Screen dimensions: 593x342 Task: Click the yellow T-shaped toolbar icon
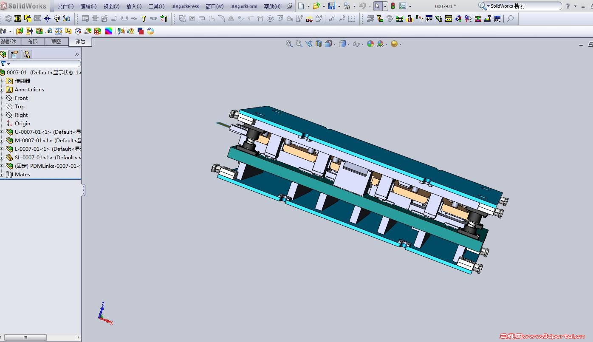coord(144,19)
